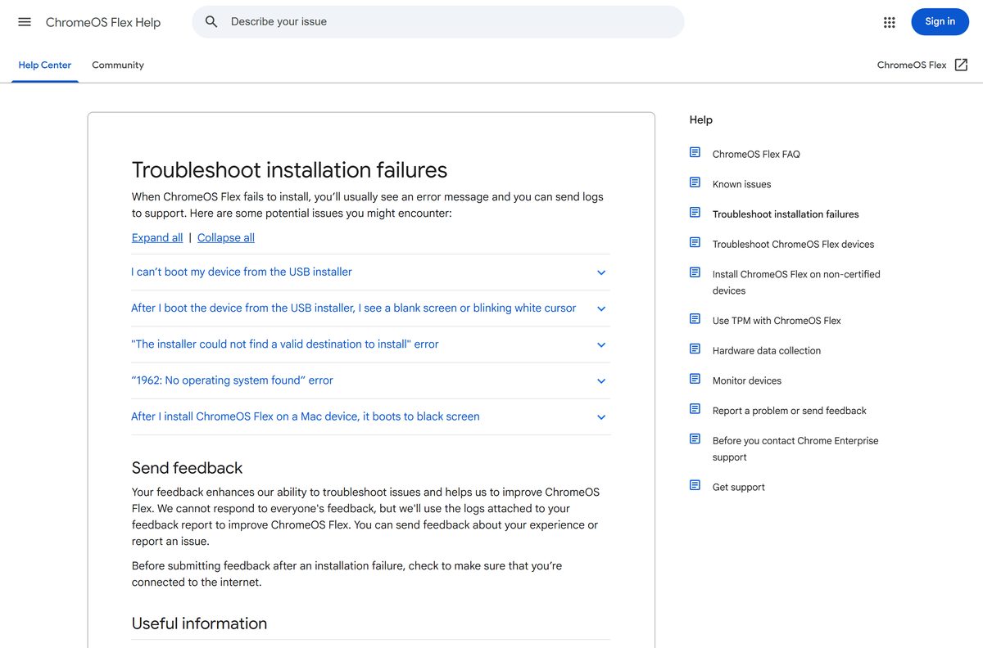983x648 pixels.
Task: Click article icon beside Known issues
Action: (695, 182)
